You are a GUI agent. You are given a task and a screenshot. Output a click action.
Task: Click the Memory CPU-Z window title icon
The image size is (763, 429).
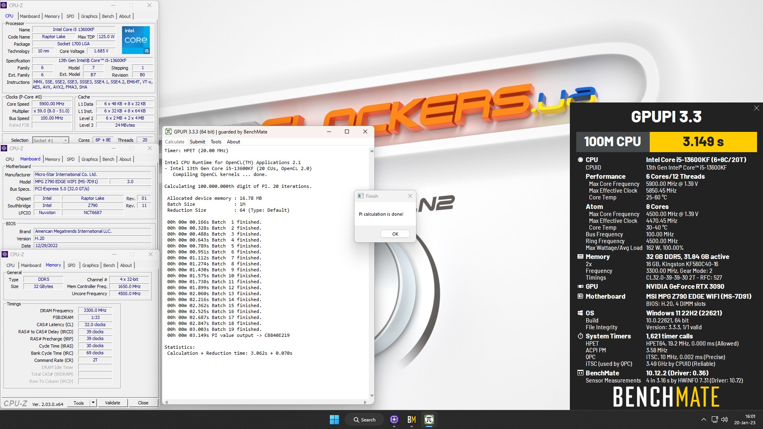point(5,254)
